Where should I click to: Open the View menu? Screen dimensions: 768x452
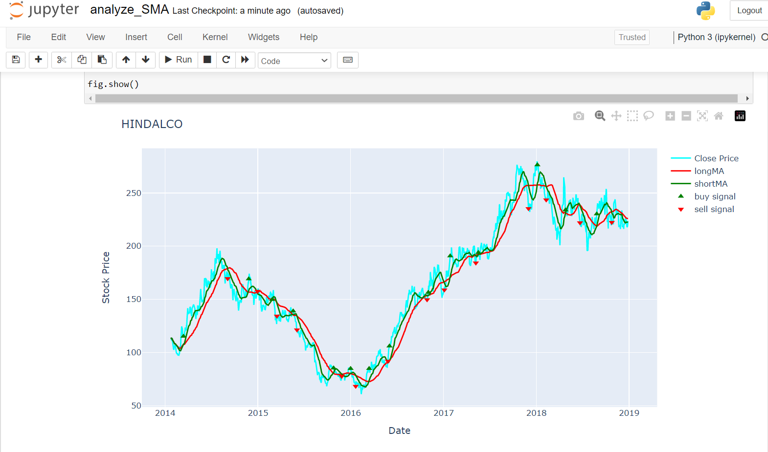(95, 37)
